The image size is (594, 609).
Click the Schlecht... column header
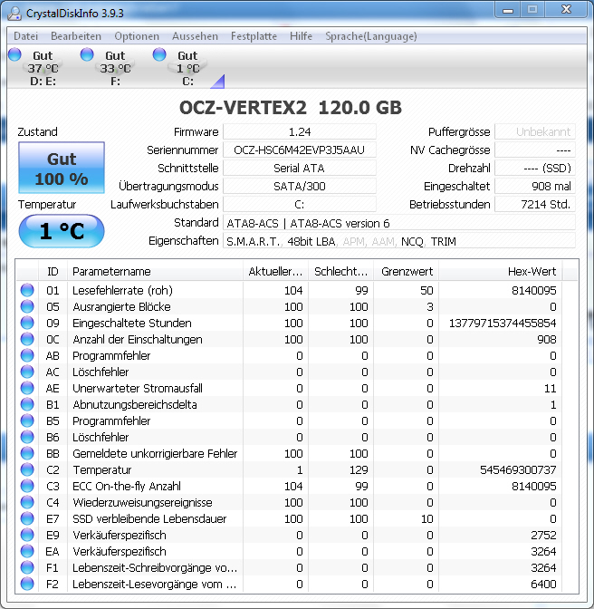tap(340, 271)
